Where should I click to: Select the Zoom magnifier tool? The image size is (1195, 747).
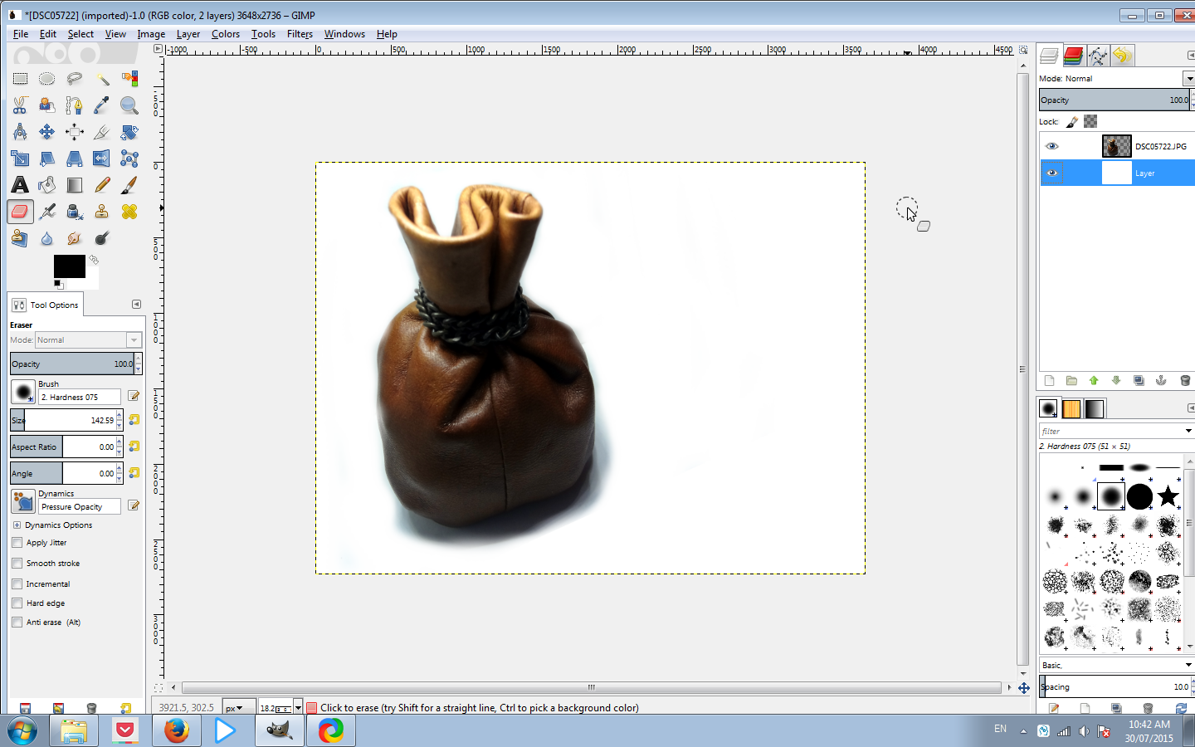[x=129, y=105]
